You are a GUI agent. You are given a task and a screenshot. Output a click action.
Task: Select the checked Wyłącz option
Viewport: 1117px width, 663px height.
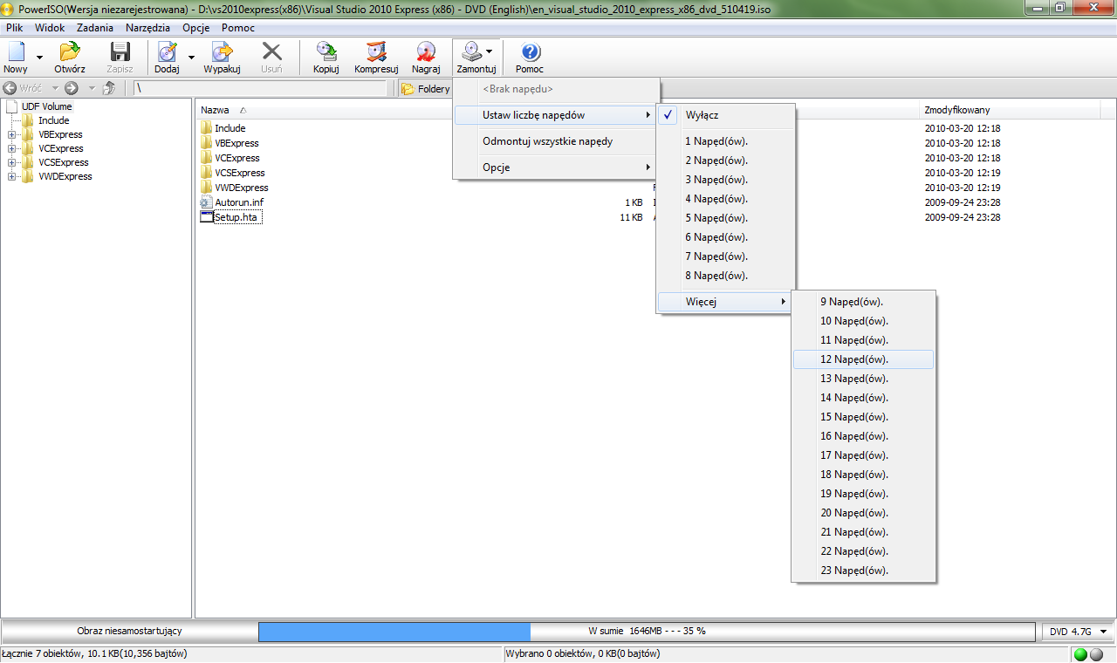702,115
